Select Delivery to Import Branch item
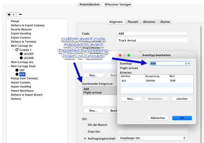Image resolution: width=204 pixels, height=143 pixels. (27, 95)
